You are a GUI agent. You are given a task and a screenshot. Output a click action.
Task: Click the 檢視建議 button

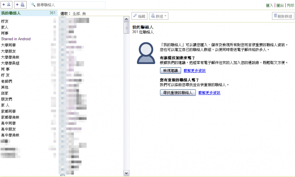171,71
